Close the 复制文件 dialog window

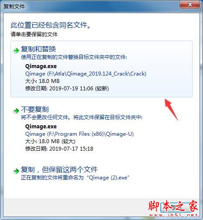189,5
